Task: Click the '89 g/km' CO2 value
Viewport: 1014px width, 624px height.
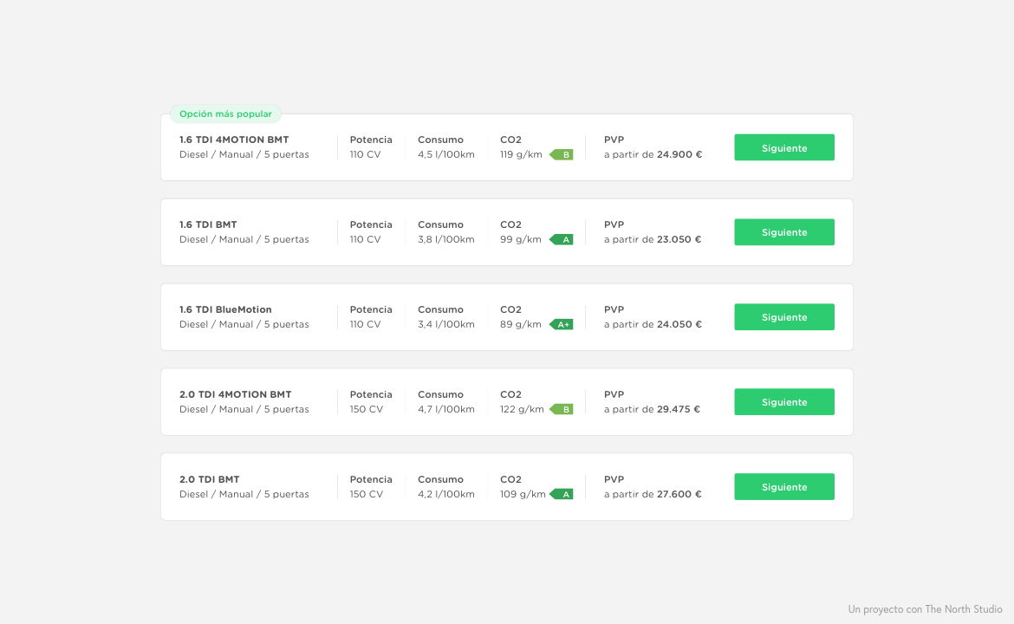Action: 521,324
